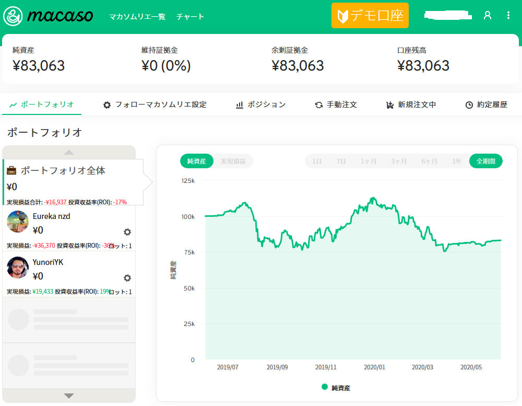
Task: Click the portfolio briefcase icon
Action: click(x=11, y=171)
